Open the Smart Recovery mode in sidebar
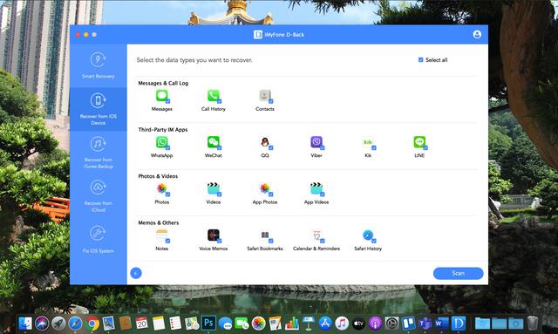 (99, 65)
